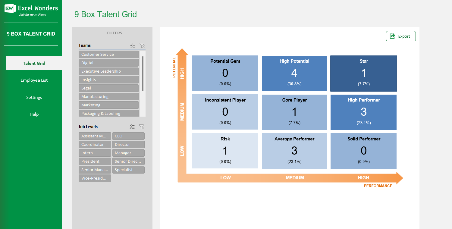
Task: Select the Talent Grid tab
Action: 34,63
